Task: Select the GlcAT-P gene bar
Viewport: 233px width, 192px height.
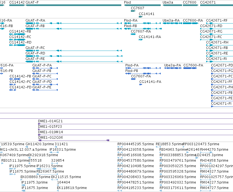Action: click(x=73, y=5)
